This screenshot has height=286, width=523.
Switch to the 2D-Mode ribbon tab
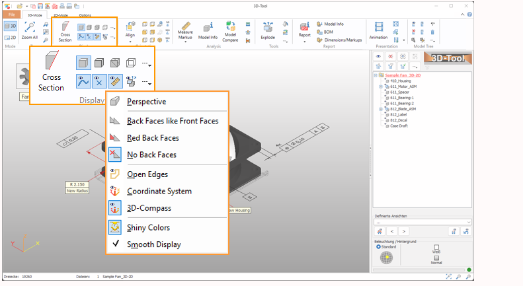[60, 14]
